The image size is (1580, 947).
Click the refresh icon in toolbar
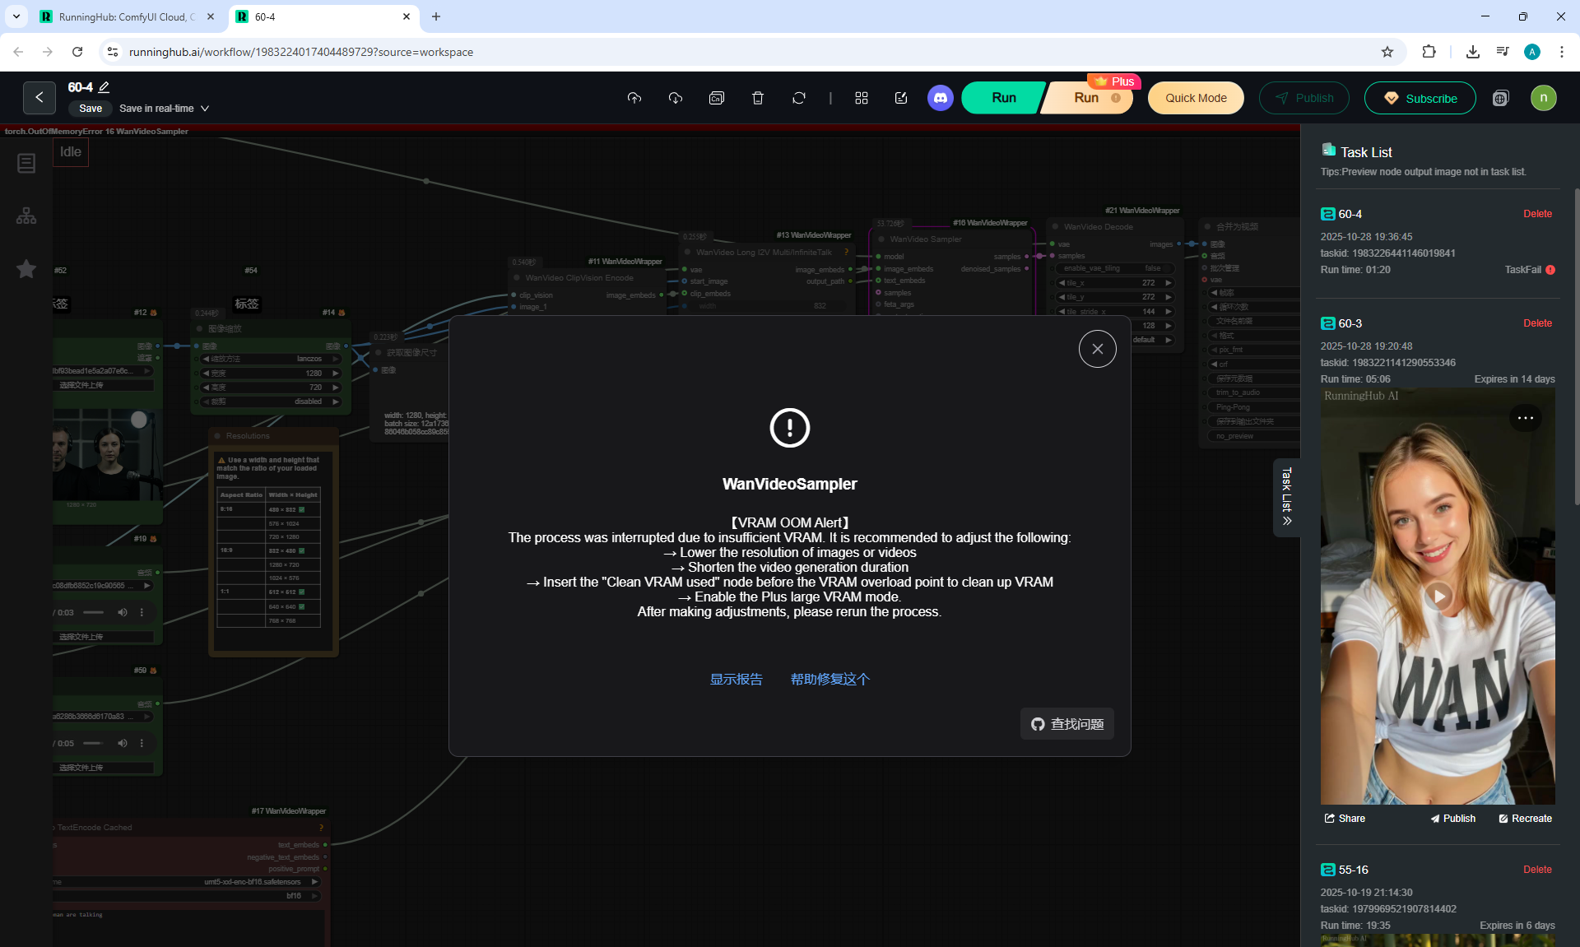pyautogui.click(x=799, y=98)
